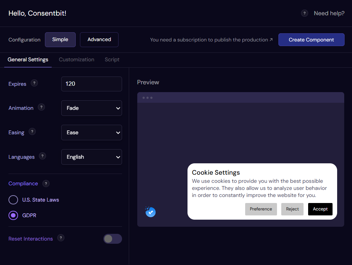Click the Compliance section label
The height and width of the screenshot is (265, 352).
click(x=23, y=184)
